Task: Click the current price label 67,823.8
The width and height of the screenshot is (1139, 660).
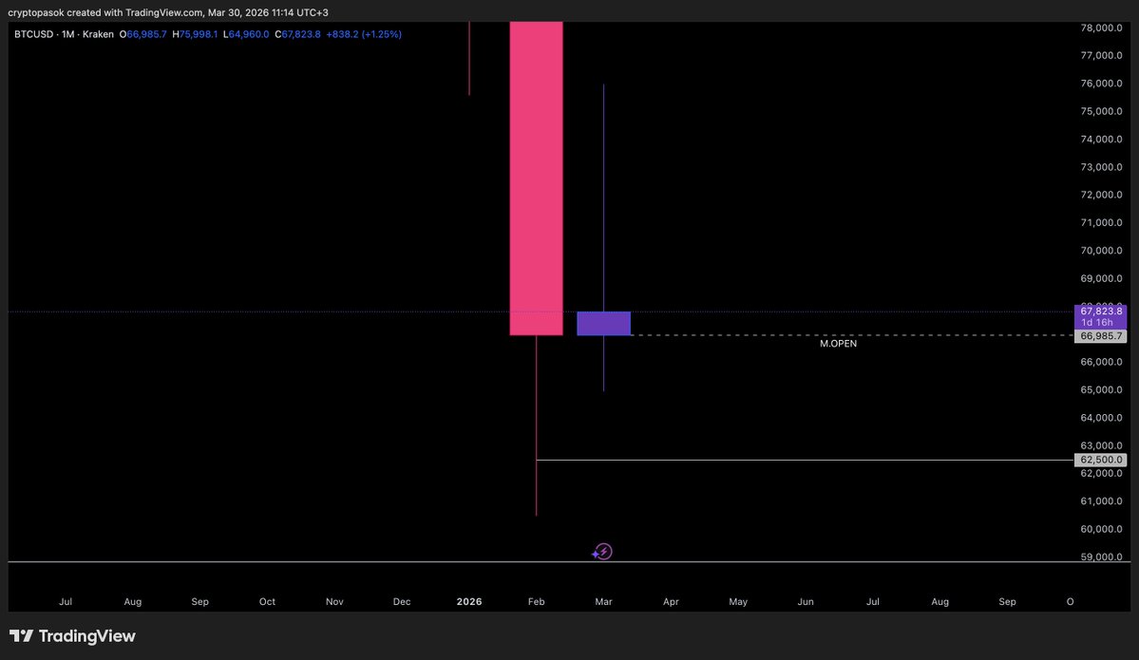Action: (x=1100, y=311)
